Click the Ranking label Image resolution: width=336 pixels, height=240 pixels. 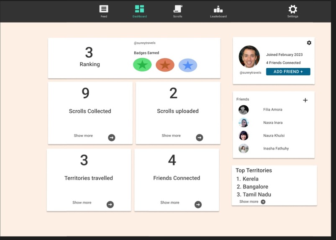(90, 65)
